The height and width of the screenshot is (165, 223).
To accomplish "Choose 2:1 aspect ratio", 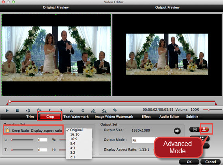I will click(79, 157).
